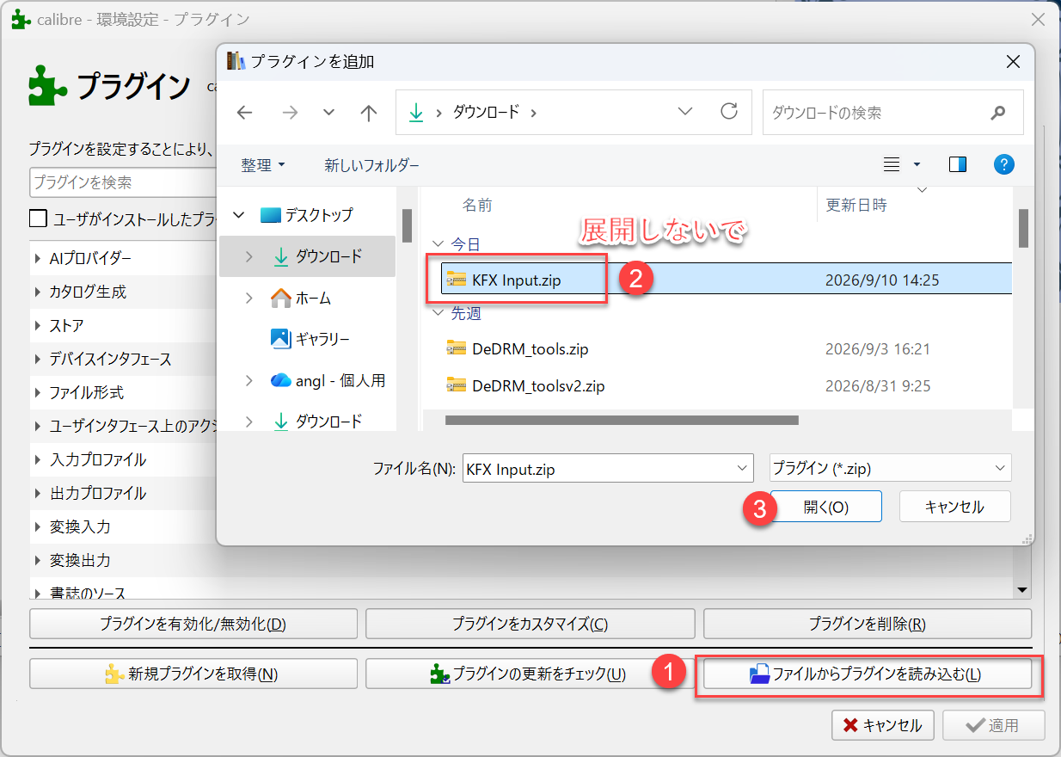
Task: Click the 更新日時 column header
Action: click(x=856, y=205)
